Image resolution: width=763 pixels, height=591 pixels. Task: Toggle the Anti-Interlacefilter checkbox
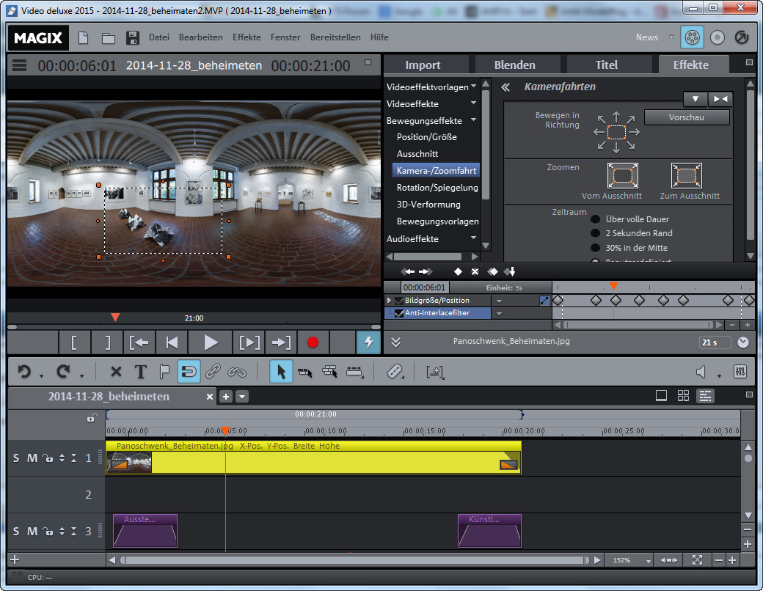[x=399, y=313]
